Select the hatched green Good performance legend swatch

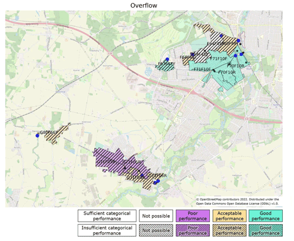266,230
